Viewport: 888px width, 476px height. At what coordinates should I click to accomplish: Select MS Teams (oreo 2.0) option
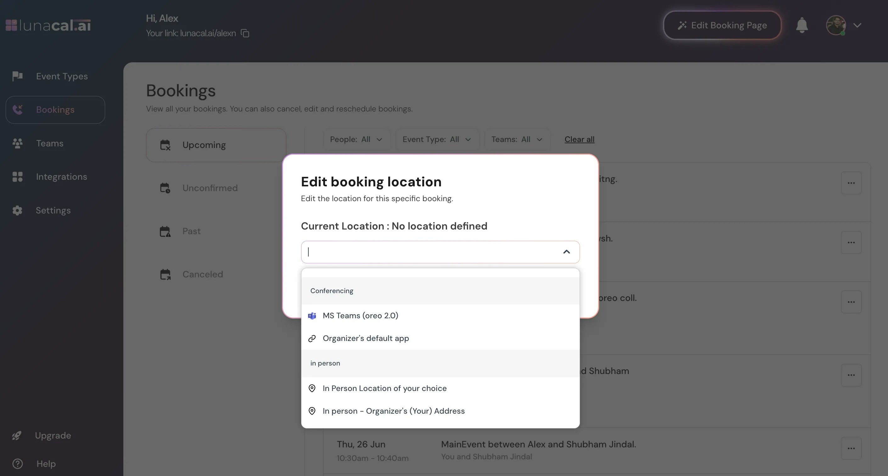coord(360,316)
